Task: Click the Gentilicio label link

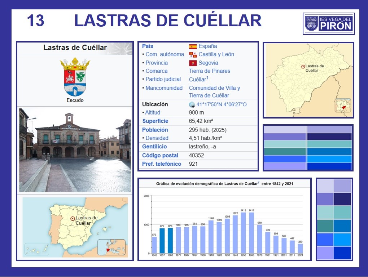Action: (154, 147)
